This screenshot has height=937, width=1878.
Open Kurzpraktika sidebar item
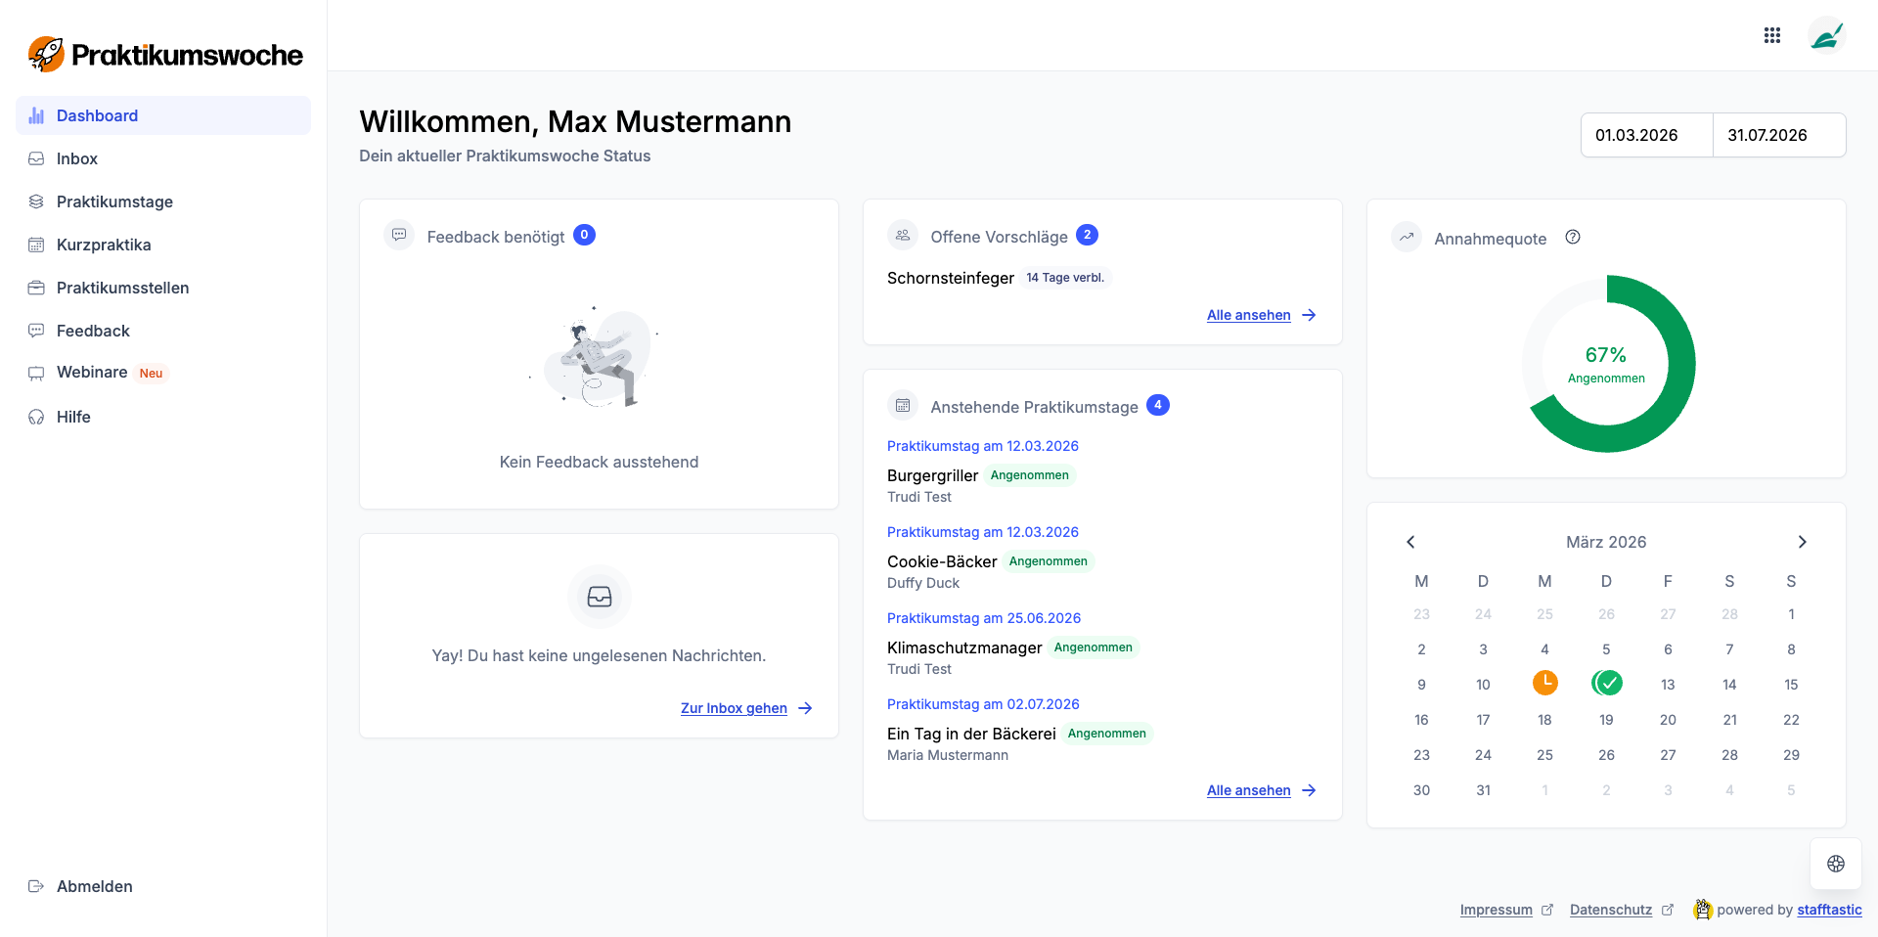(104, 245)
